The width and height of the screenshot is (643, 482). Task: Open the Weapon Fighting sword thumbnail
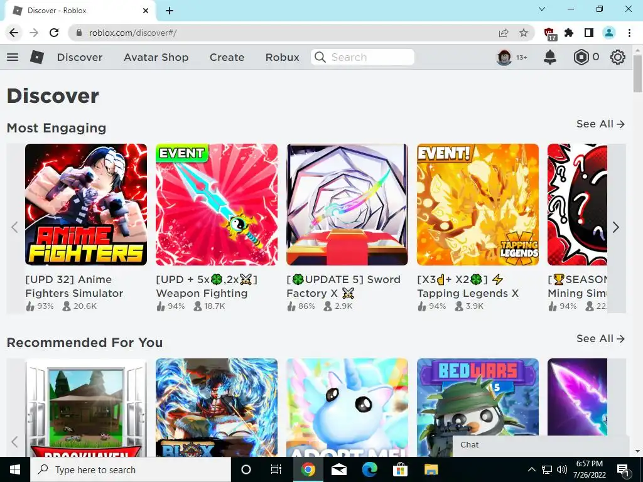tap(217, 205)
